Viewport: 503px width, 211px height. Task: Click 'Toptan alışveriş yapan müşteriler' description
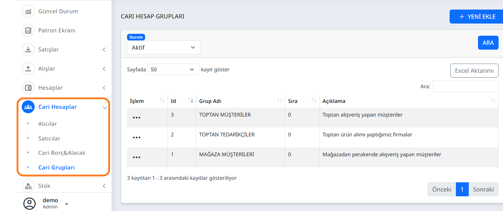[362, 115]
